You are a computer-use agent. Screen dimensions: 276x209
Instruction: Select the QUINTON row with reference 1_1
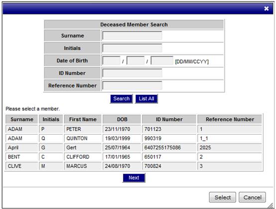(134, 139)
